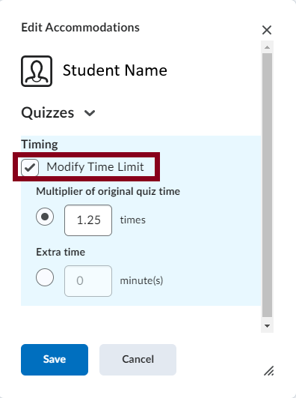Click the Timing section label
This screenshot has width=296, height=398.
(40, 145)
